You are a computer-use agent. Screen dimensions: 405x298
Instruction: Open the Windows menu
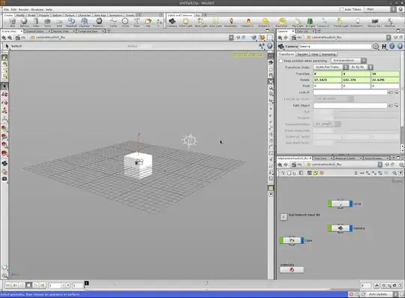37,10
